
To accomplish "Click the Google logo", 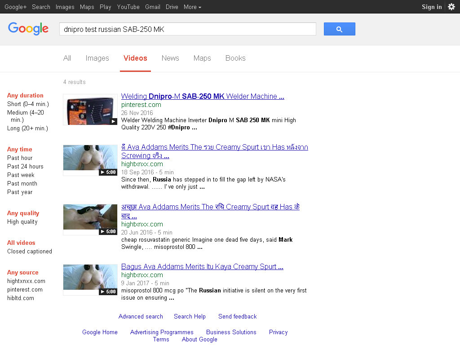I will 28,29.
